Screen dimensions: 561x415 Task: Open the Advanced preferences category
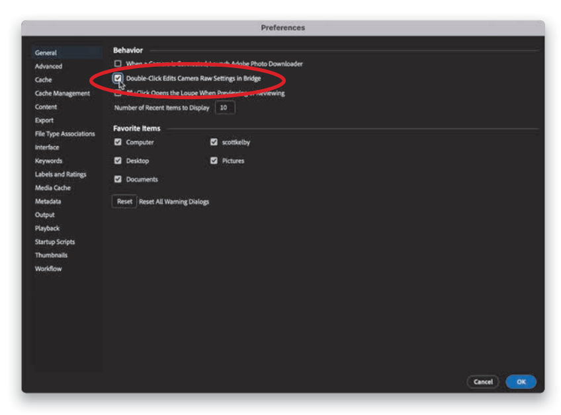pyautogui.click(x=48, y=66)
